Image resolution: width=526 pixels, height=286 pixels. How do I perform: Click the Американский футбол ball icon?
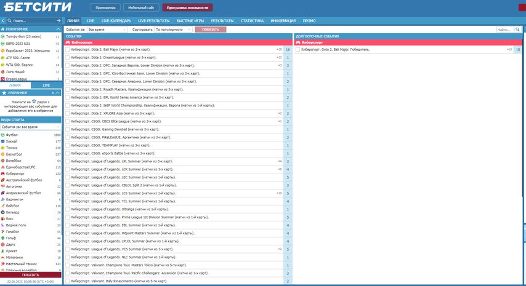2,193
